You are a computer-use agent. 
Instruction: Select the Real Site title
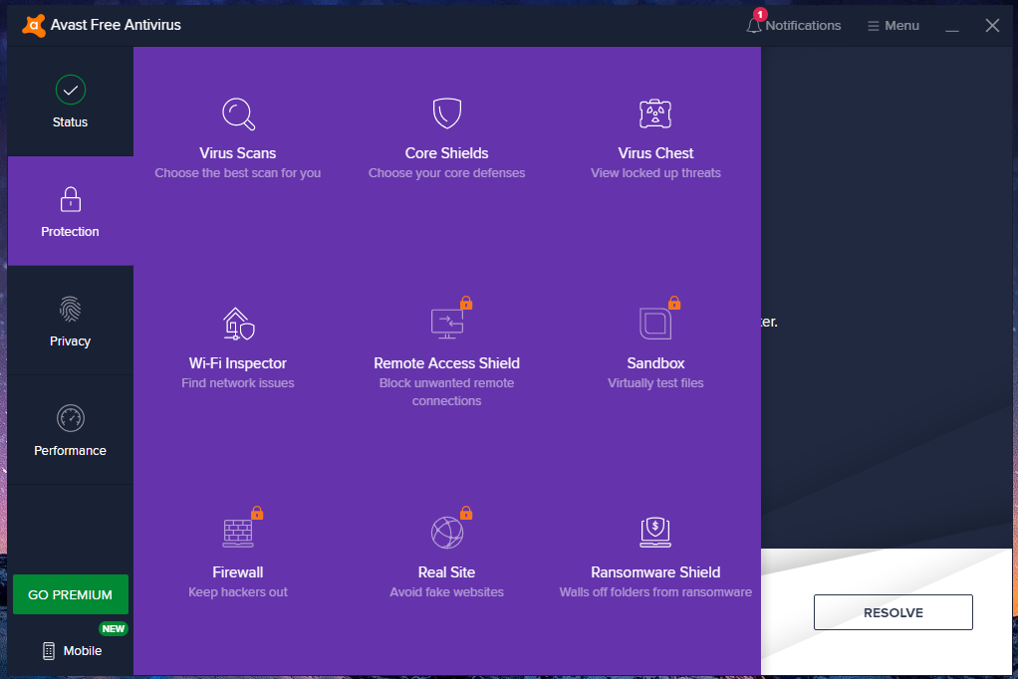tap(446, 572)
